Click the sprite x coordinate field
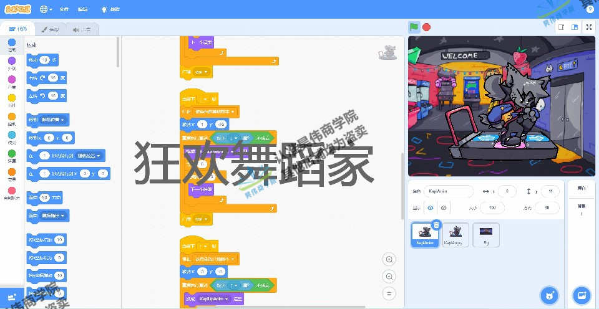The image size is (599, 309). click(x=507, y=191)
